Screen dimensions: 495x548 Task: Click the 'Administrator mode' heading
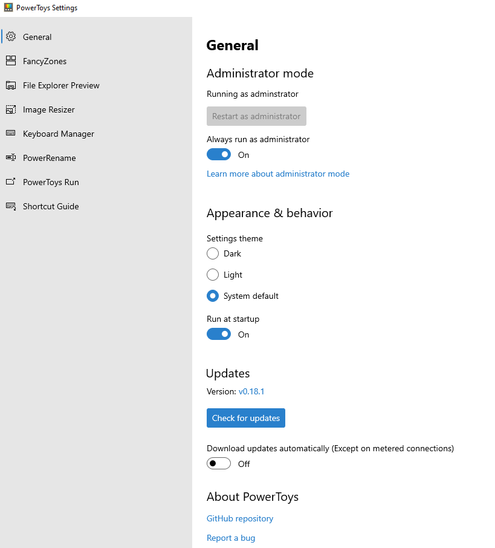(260, 73)
